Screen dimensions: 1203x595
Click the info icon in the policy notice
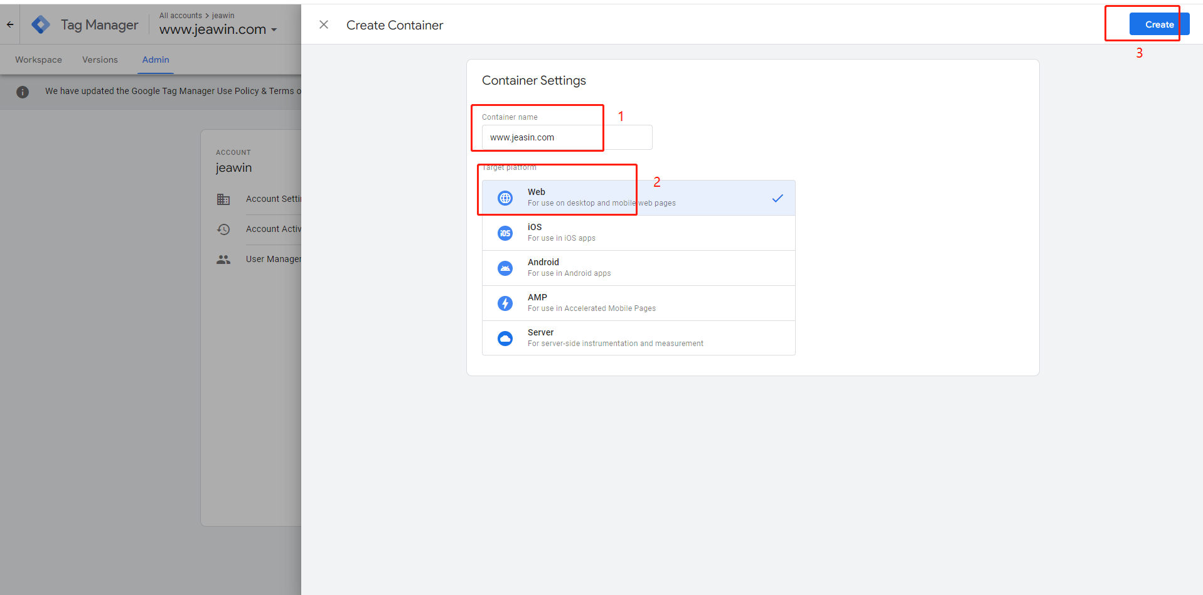click(x=23, y=92)
